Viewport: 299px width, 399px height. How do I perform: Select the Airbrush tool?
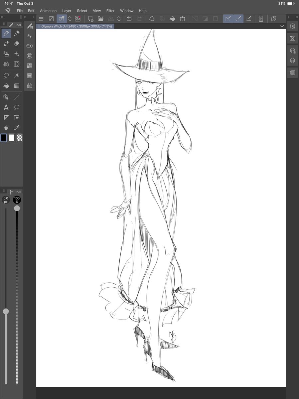(6, 54)
